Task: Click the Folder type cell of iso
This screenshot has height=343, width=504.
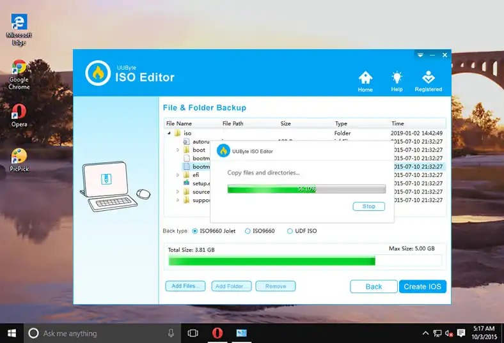Action: [x=342, y=133]
